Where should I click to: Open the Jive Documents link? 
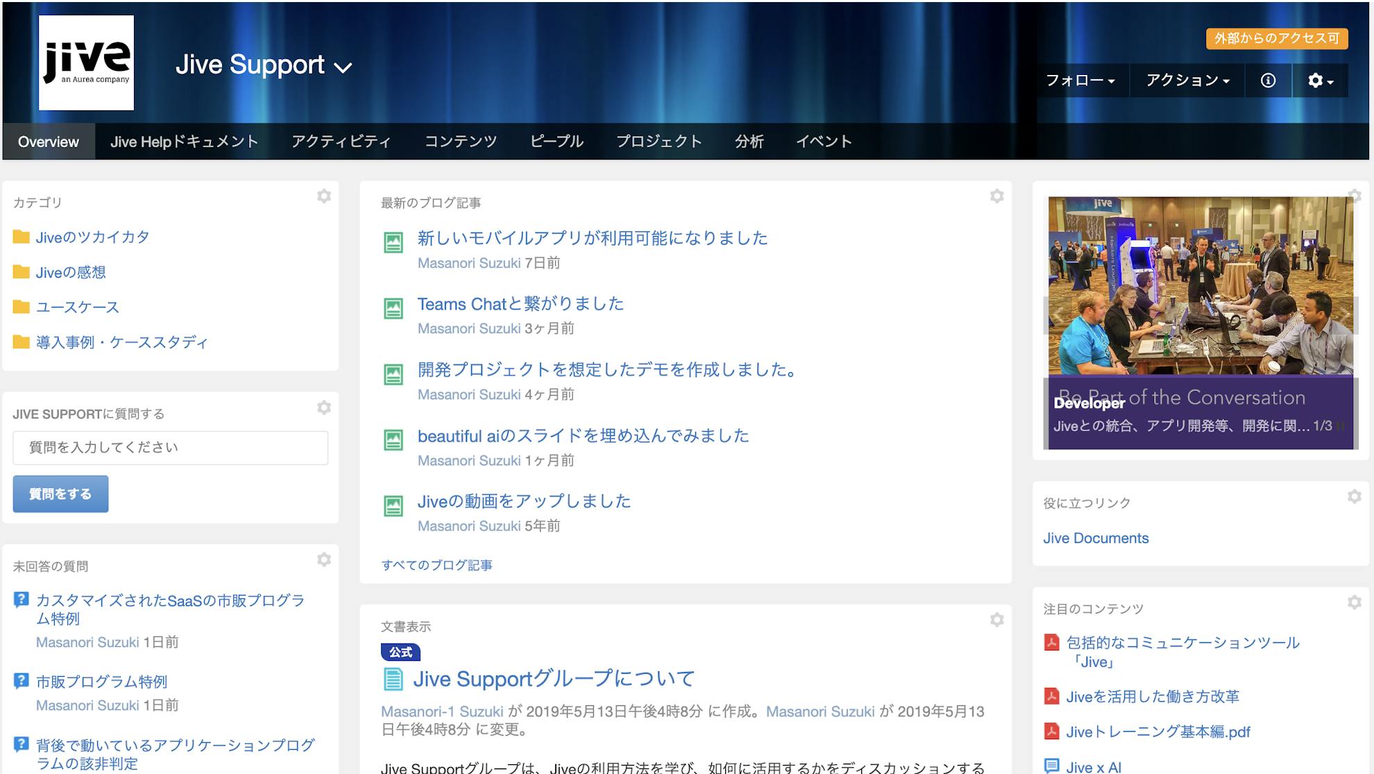point(1096,538)
